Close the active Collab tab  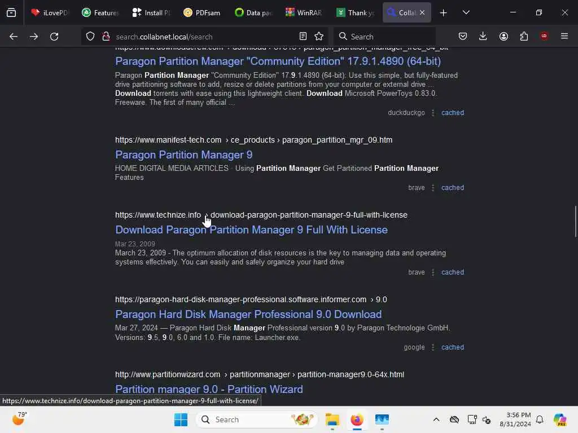[422, 12]
